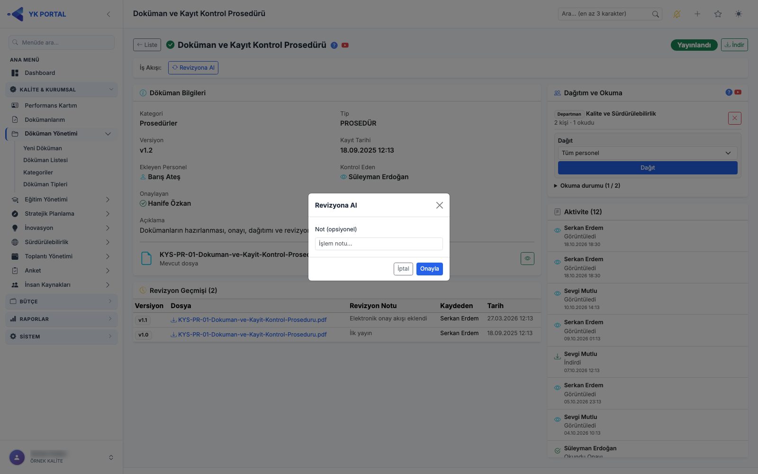The image size is (758, 474).
Task: Select Döküman Listesi submenu item
Action: (x=45, y=160)
